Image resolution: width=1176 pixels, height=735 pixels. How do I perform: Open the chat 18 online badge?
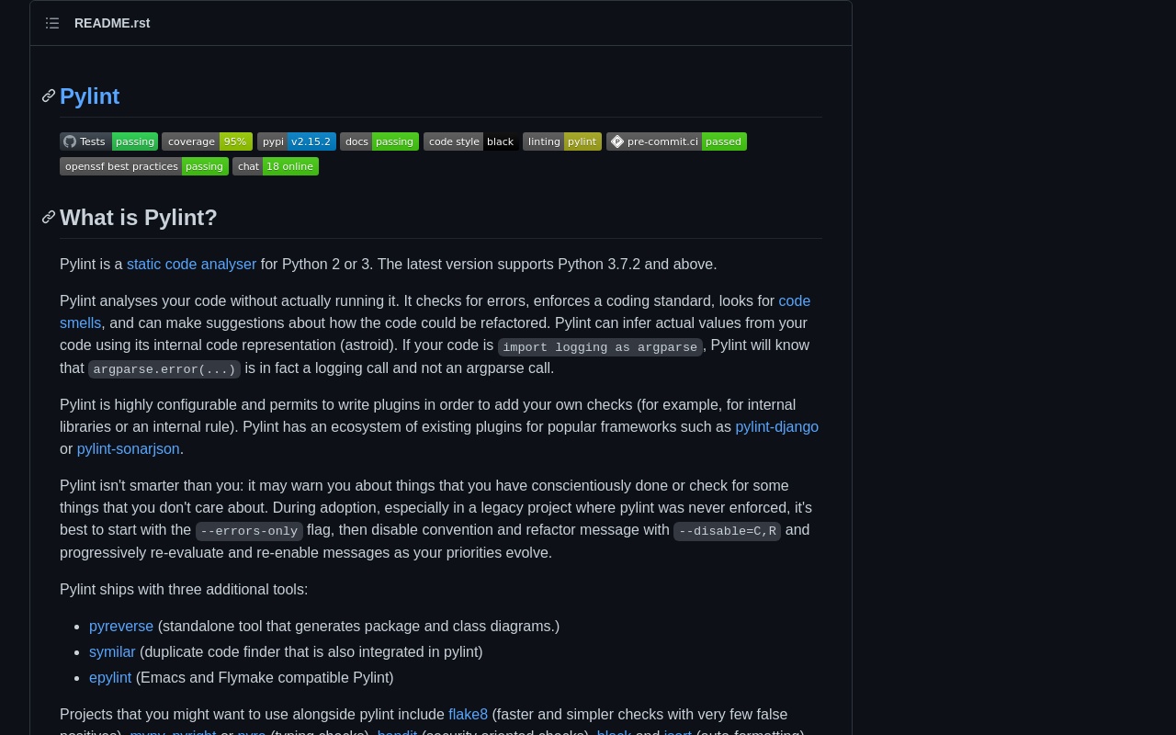click(x=275, y=166)
